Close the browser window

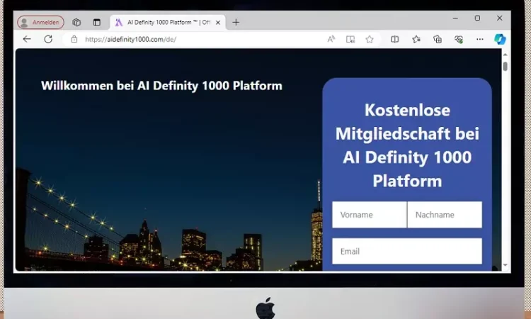pos(500,18)
